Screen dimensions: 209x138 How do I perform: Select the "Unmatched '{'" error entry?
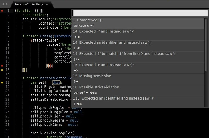(x=138, y=24)
